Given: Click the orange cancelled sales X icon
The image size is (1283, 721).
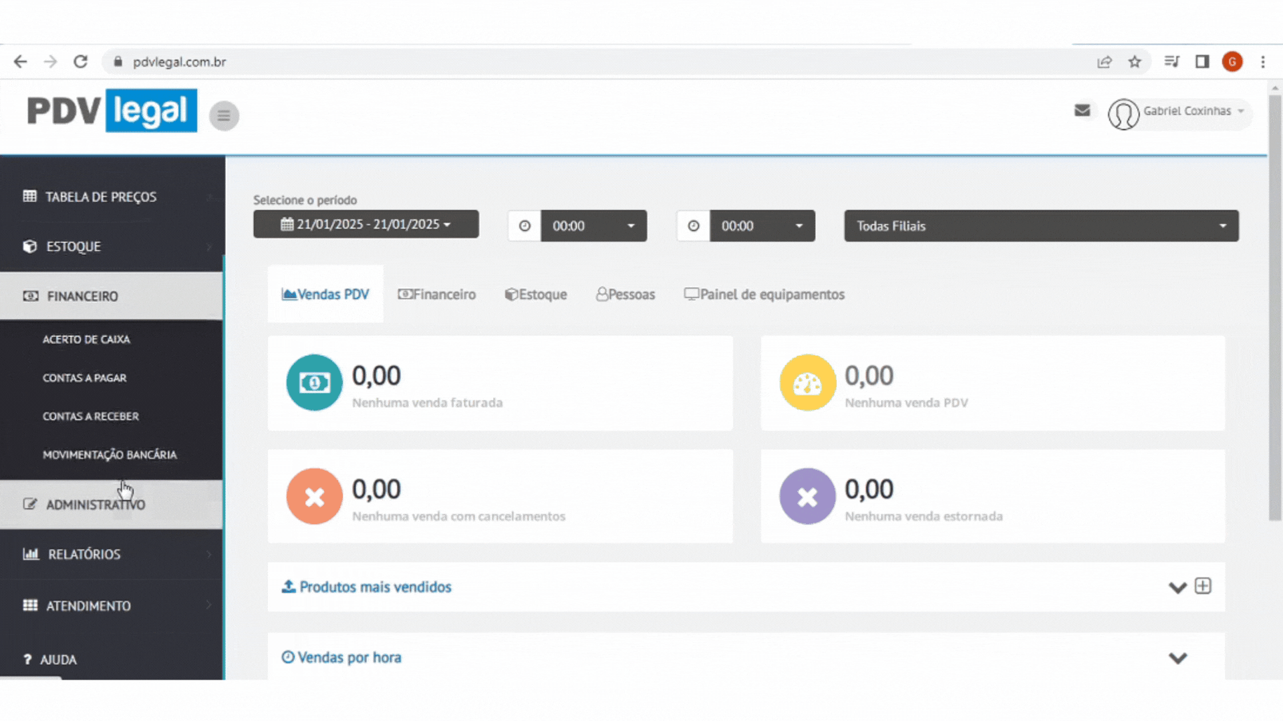Looking at the screenshot, I should tap(314, 496).
